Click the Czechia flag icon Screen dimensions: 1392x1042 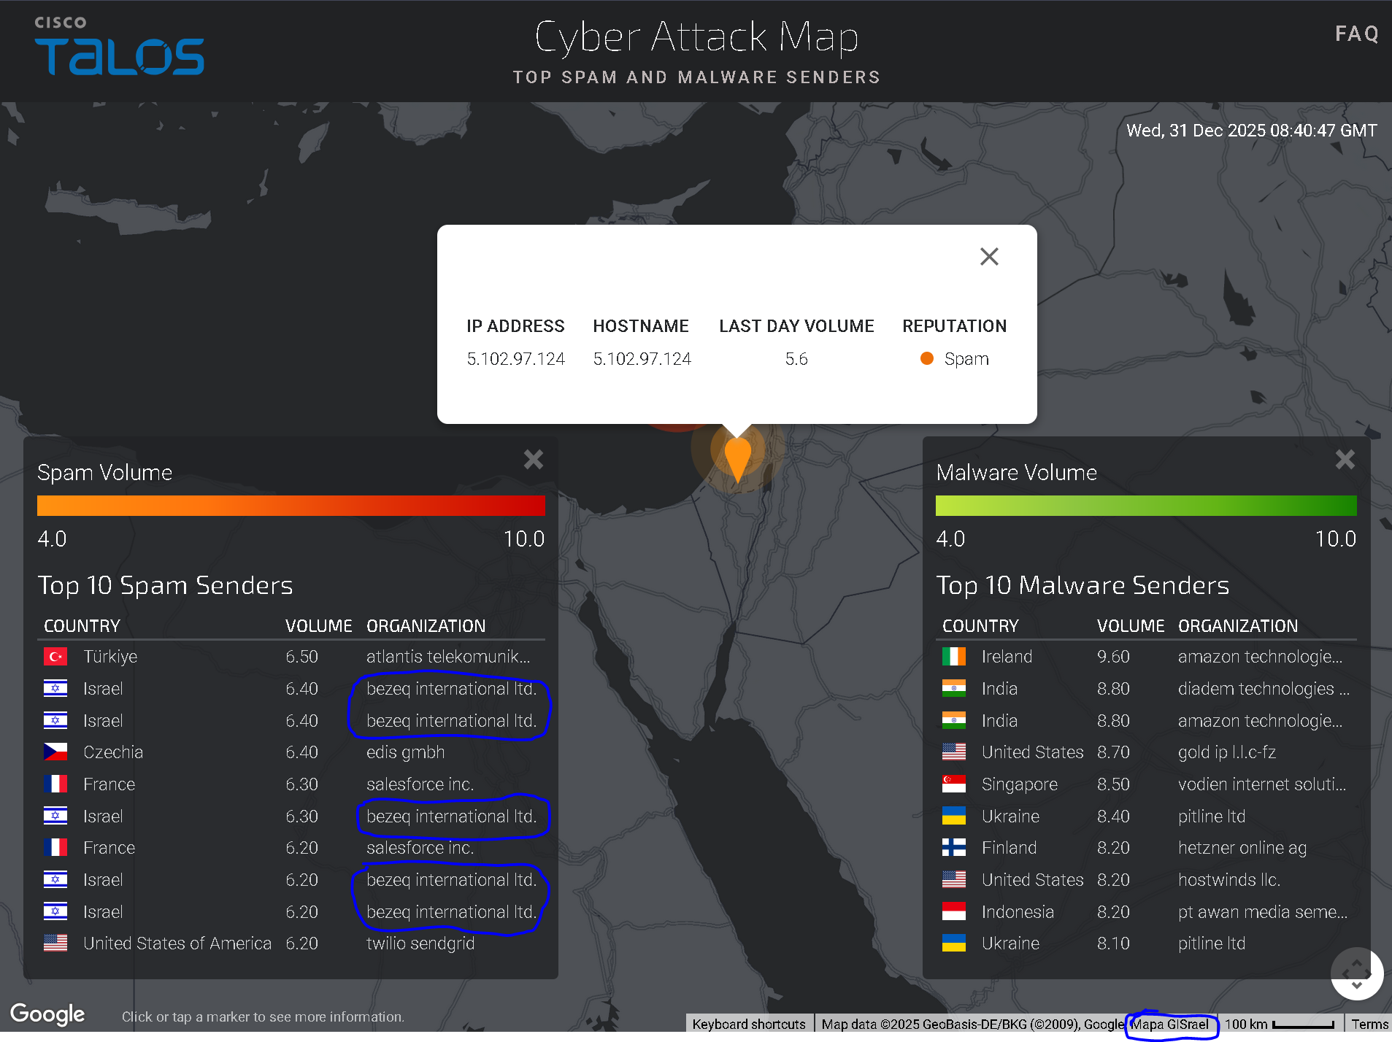[55, 752]
